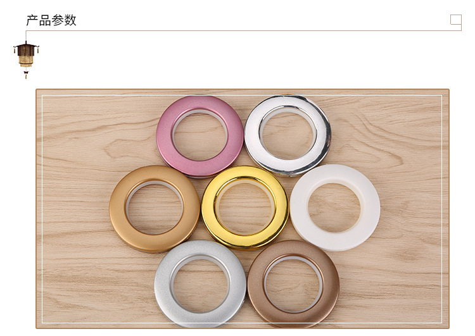Select the plain white plastic ring
Screen dimensions: 475x336
pos(335,208)
